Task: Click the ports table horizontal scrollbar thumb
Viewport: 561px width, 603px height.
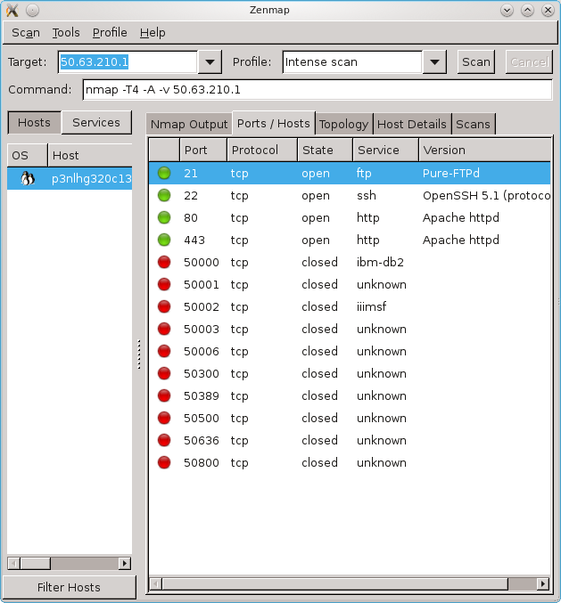Action: tap(335, 583)
